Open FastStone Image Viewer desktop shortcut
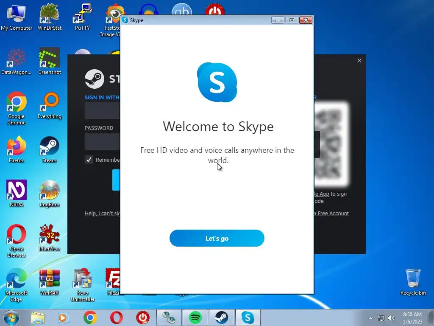The image size is (434, 326). pyautogui.click(x=112, y=21)
